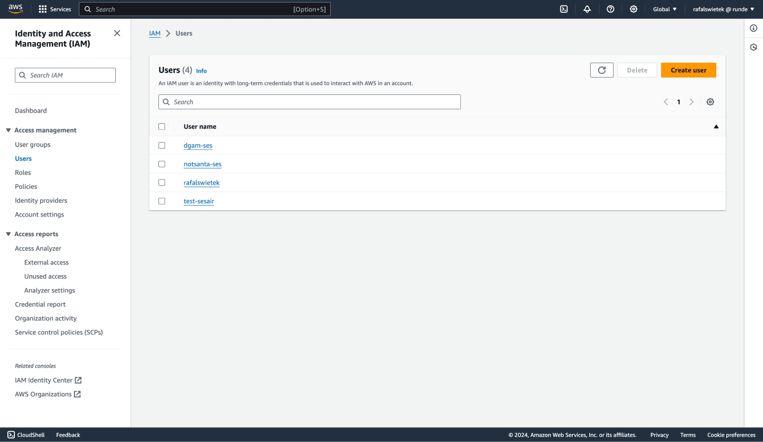Open Service control policies (SCPs)
This screenshot has height=442, width=763.
click(x=59, y=332)
